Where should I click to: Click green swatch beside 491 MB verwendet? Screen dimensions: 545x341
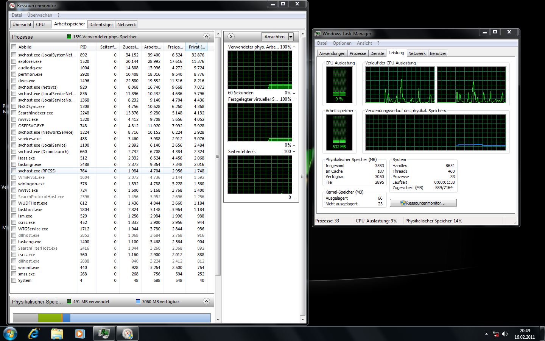point(69,302)
